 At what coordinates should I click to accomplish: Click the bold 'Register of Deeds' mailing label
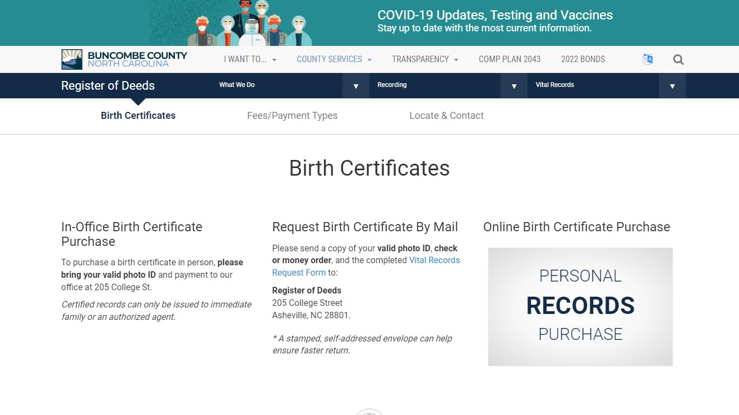click(307, 290)
